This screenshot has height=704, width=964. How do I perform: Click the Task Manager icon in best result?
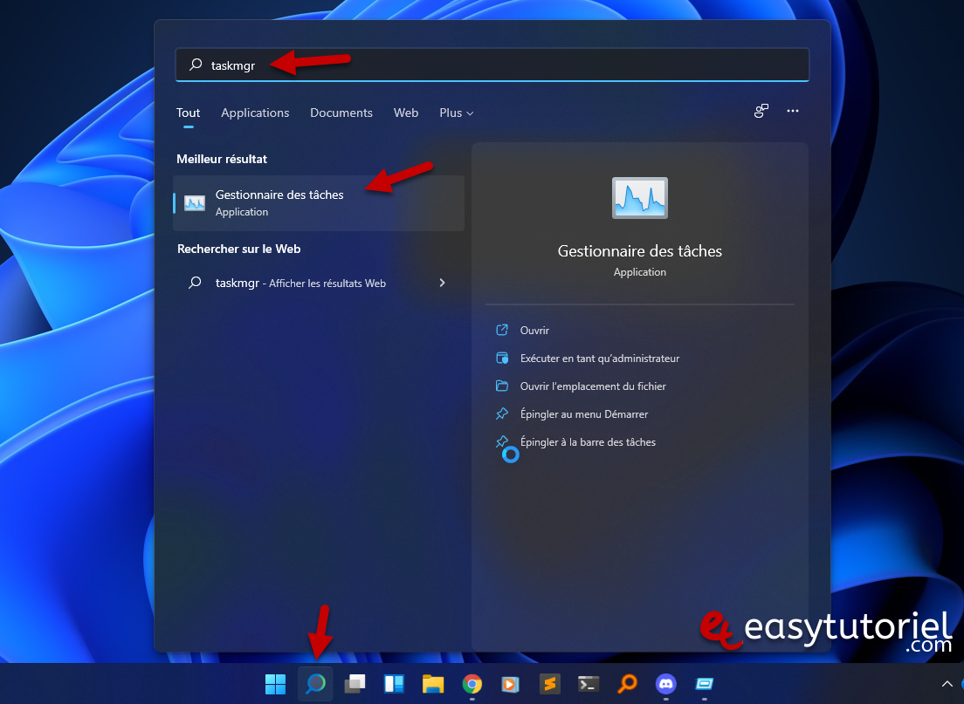point(195,202)
